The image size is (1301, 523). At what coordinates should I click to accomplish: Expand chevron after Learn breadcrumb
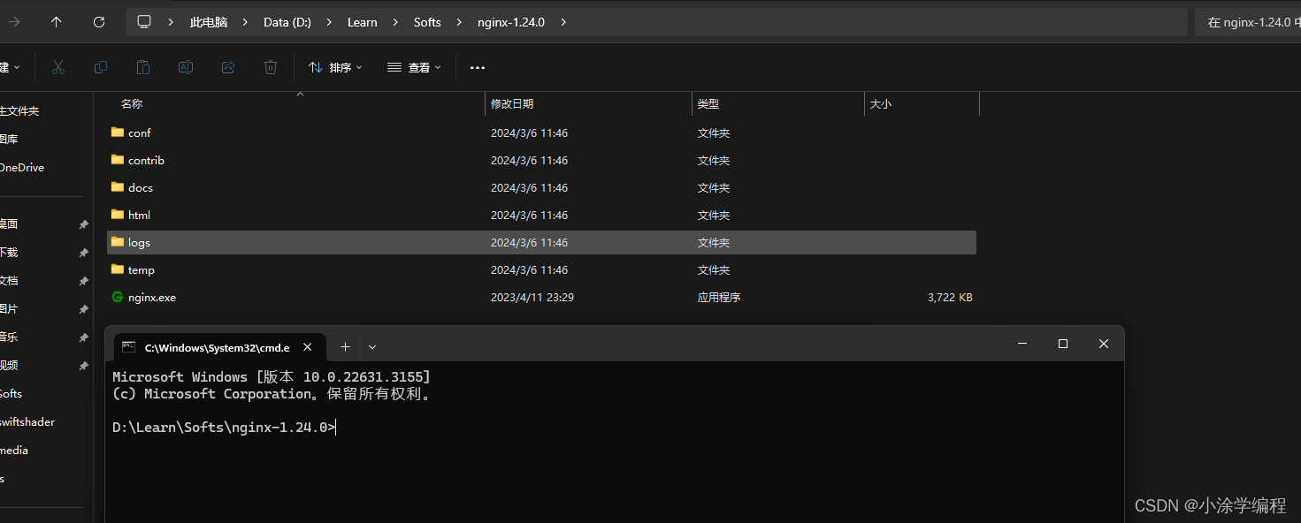(395, 22)
